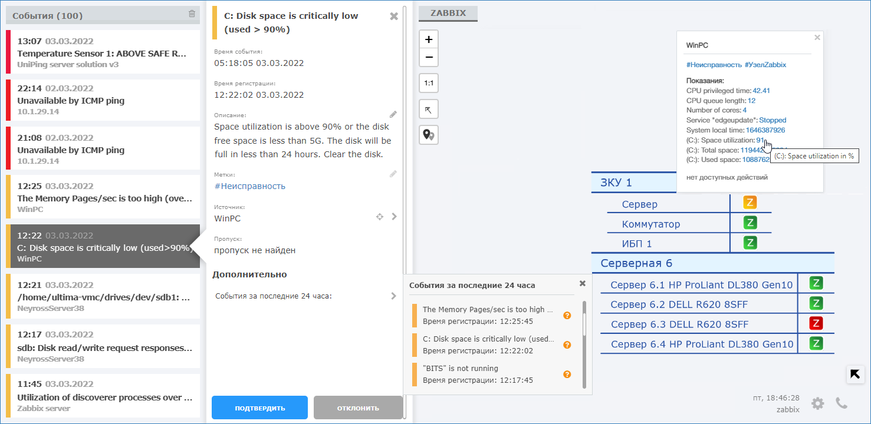Click the #УзелZabbix tag link
The width and height of the screenshot is (871, 424).
[x=765, y=65]
